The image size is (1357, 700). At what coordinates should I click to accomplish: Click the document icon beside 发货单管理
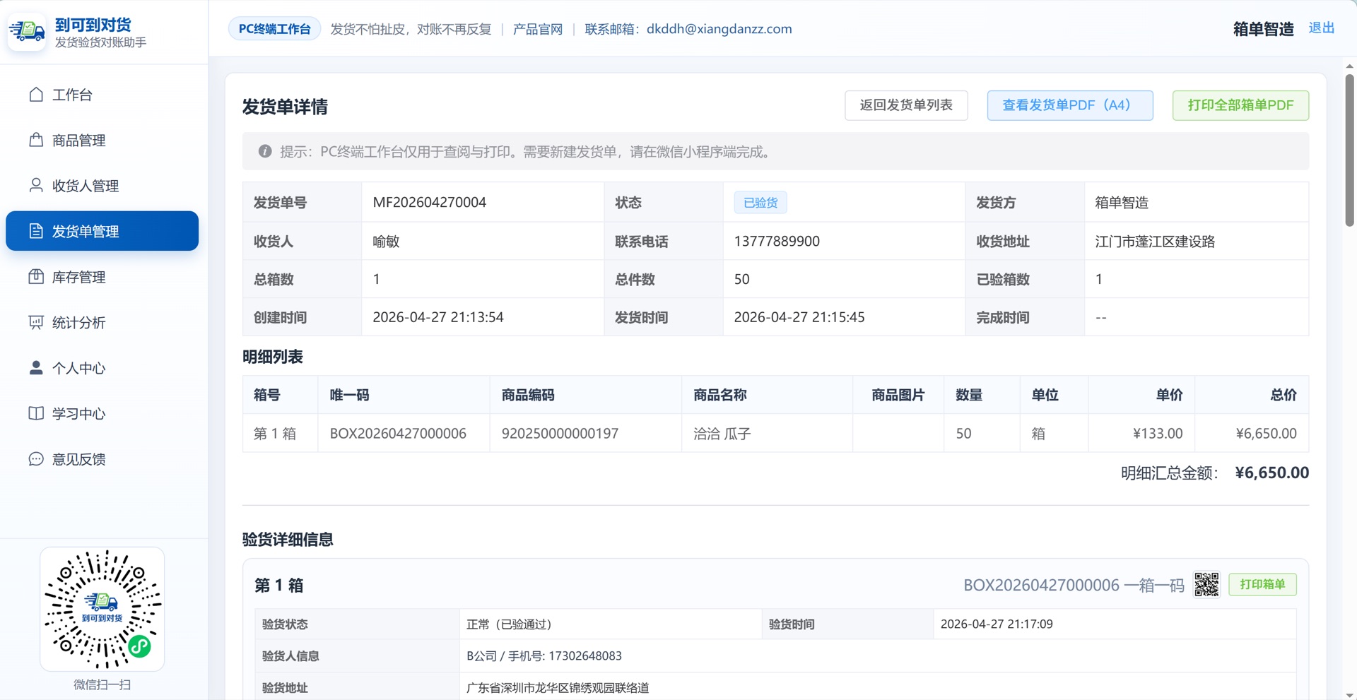[36, 231]
